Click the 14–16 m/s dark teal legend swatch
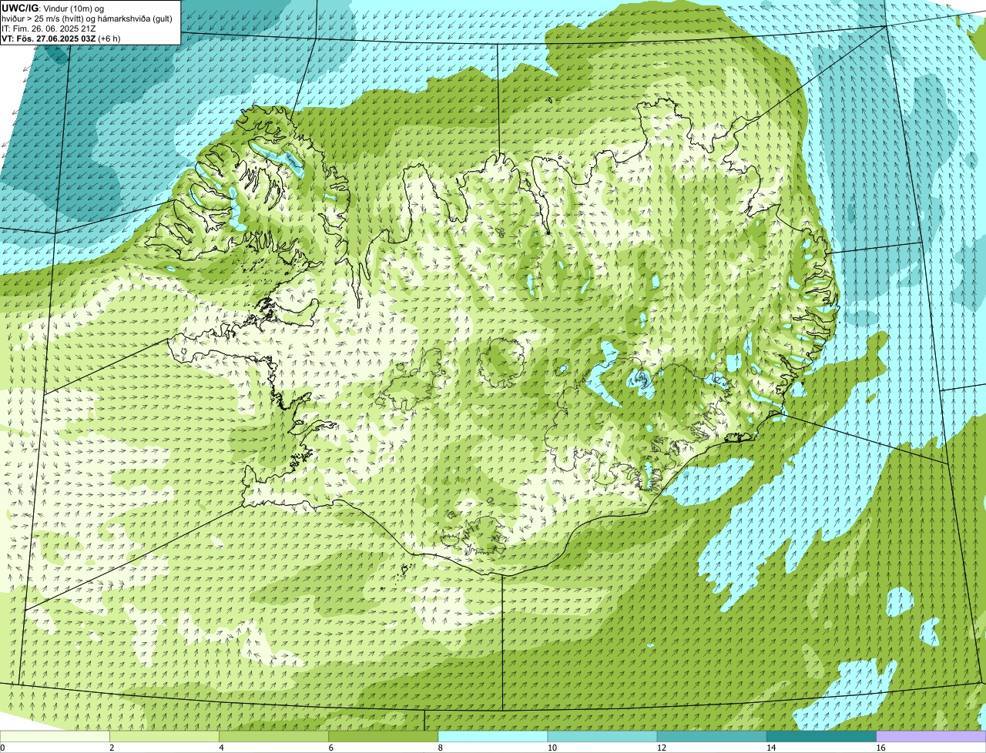This screenshot has height=753, width=986. (x=821, y=737)
